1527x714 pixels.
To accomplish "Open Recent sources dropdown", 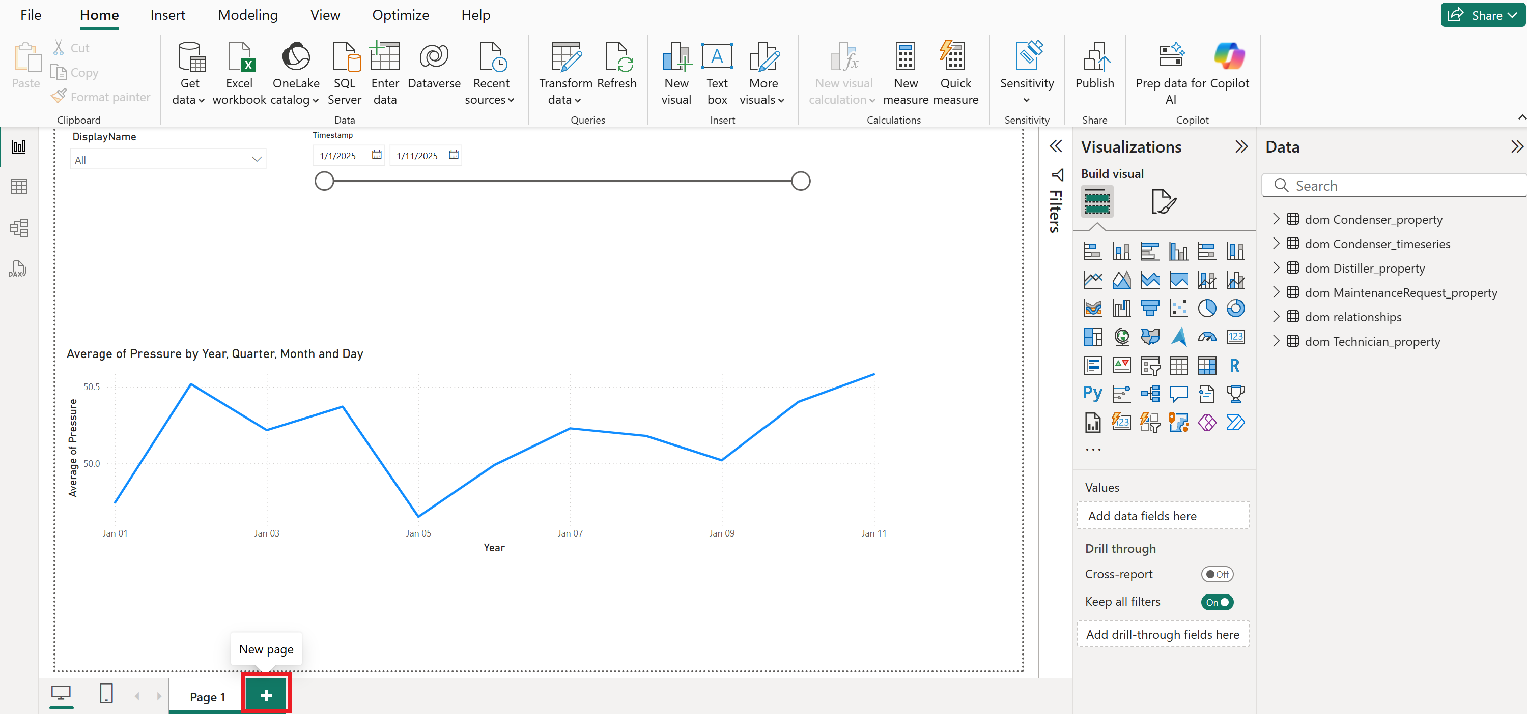I will (490, 73).
